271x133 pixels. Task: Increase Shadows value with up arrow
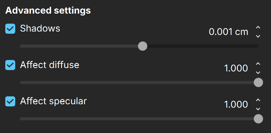(x=258, y=27)
